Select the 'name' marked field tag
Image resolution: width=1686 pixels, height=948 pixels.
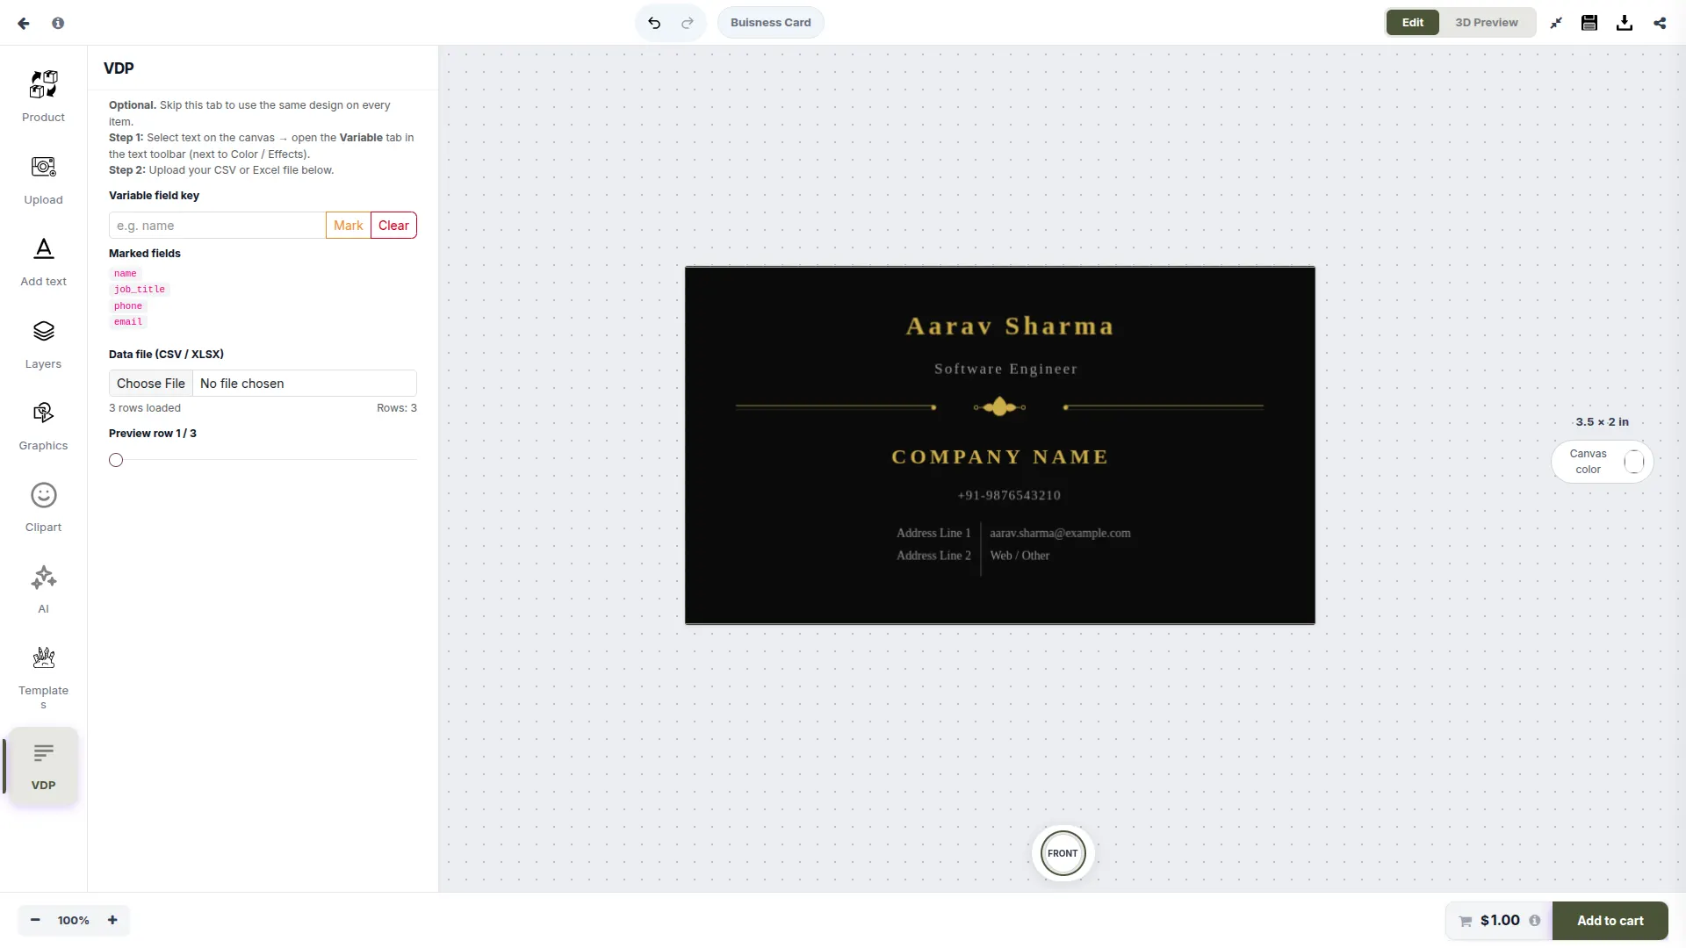coord(126,274)
